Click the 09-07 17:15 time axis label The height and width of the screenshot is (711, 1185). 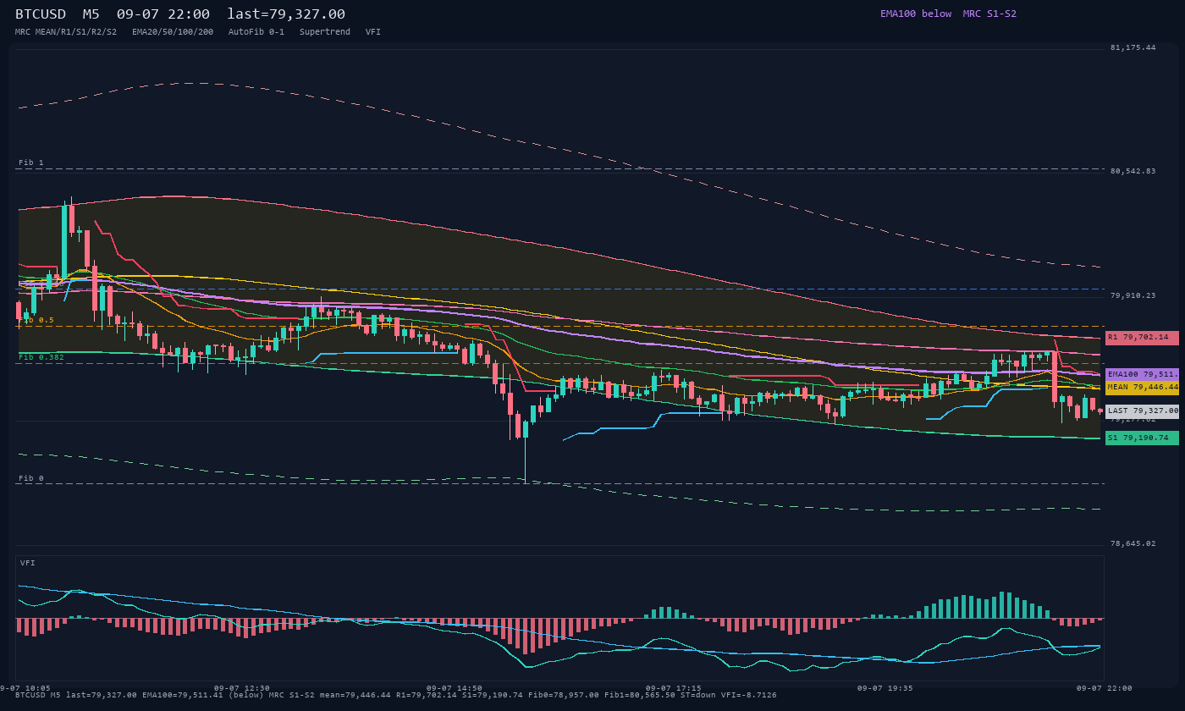(673, 688)
